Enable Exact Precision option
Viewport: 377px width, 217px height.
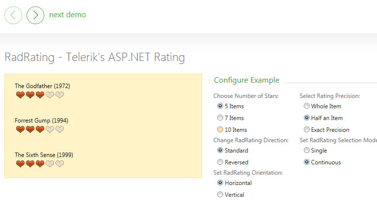[307, 129]
